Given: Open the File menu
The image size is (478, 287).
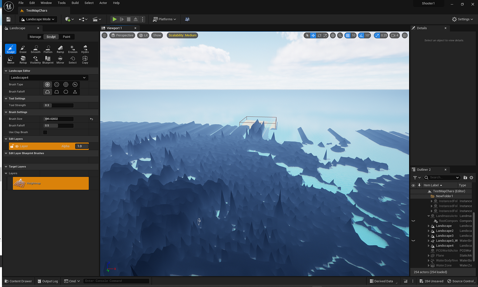Looking at the screenshot, I should click(21, 3).
